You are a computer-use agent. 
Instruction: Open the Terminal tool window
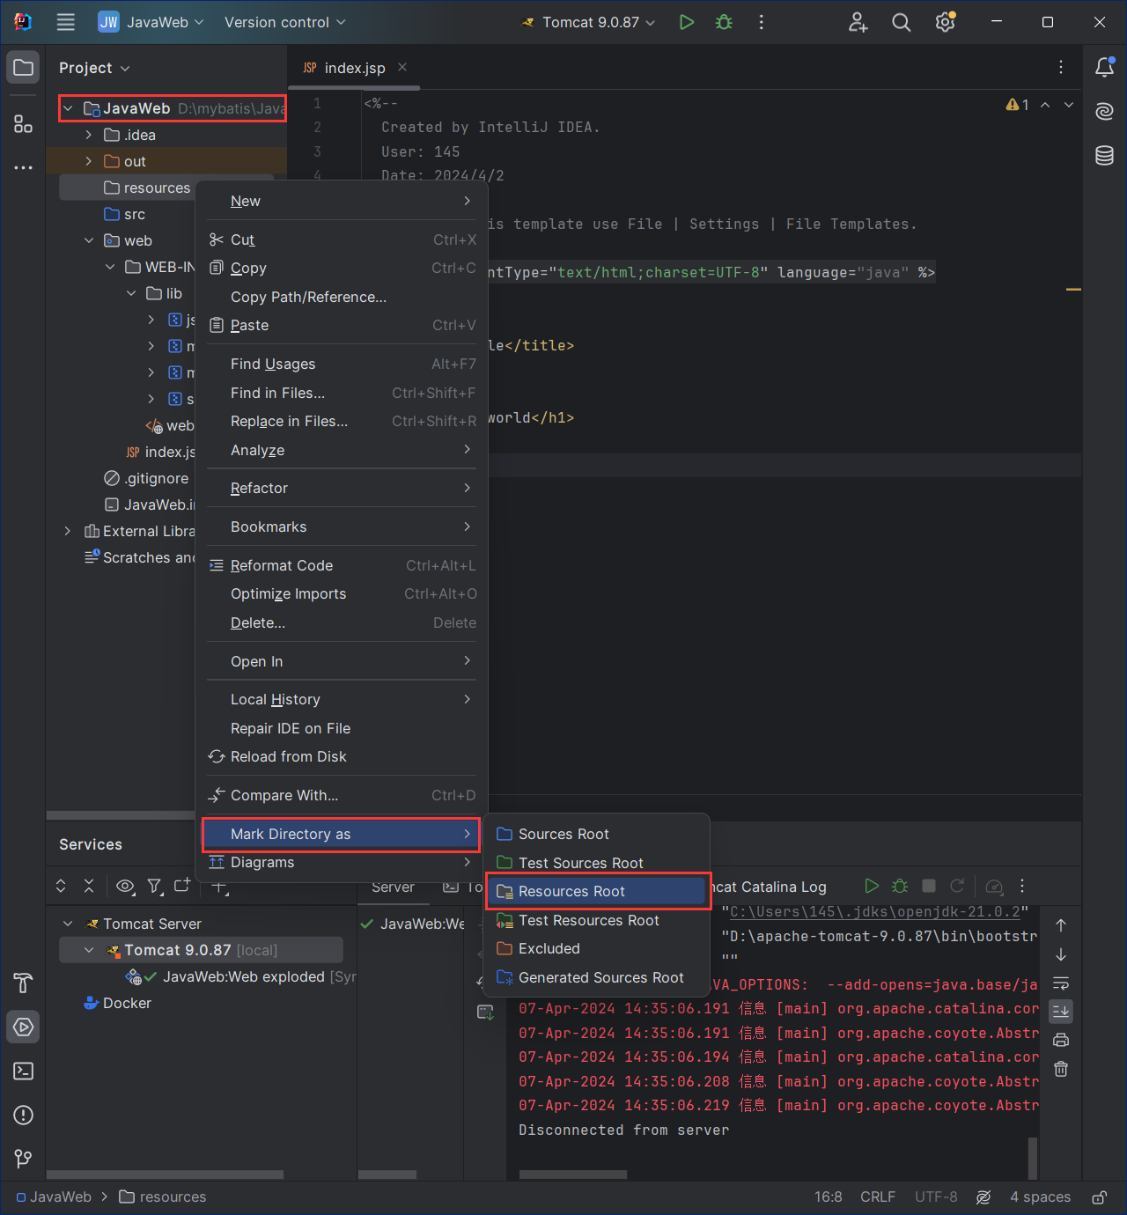[x=24, y=1071]
